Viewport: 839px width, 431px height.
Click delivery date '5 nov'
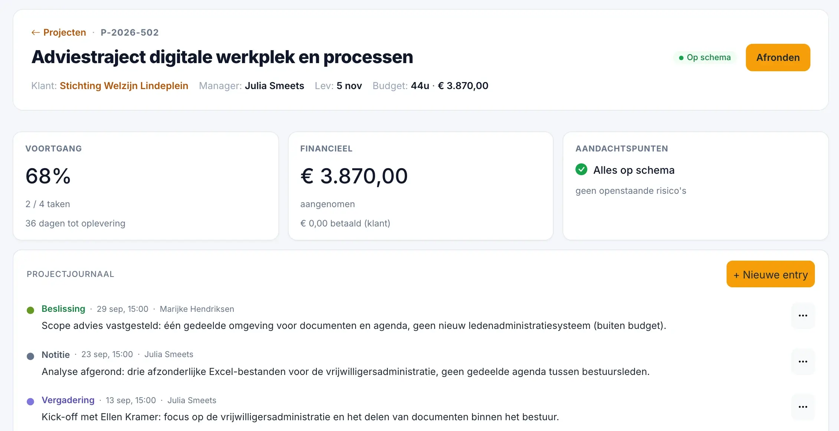point(349,86)
